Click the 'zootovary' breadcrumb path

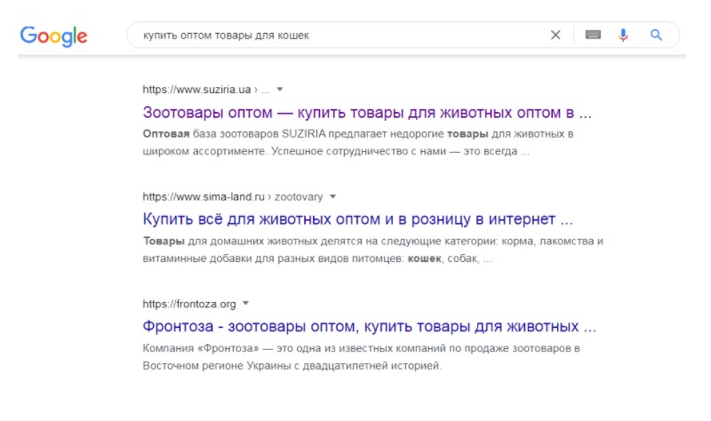300,196
